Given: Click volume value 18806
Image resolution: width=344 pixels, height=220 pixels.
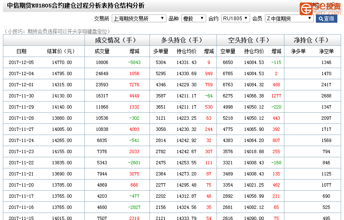Looking at the screenshot, I should pos(102,63).
